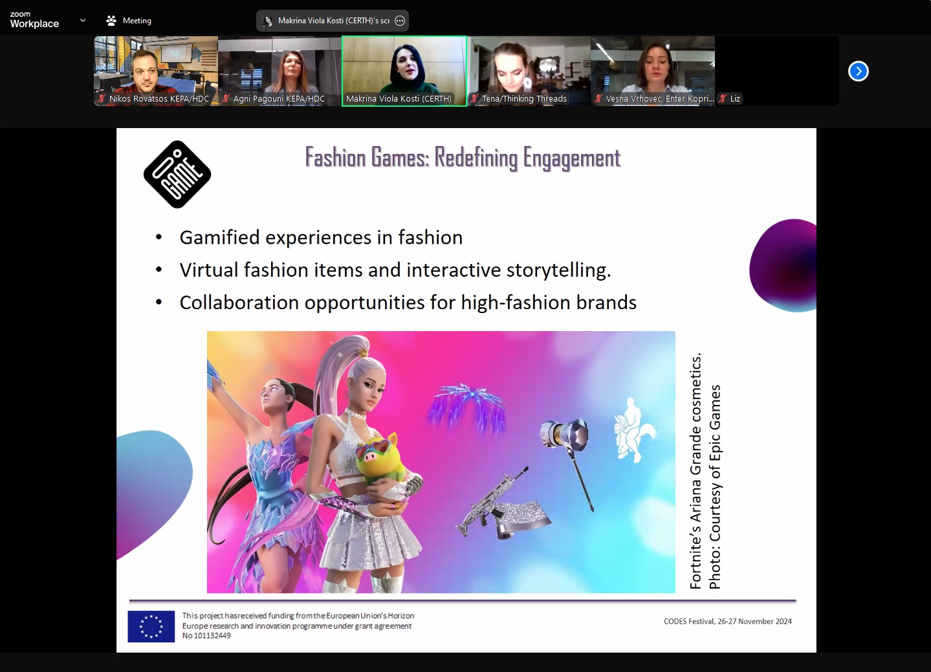This screenshot has height=672, width=931.
Task: Click the Fortnite Ariana Grande image on slide
Action: tap(441, 462)
